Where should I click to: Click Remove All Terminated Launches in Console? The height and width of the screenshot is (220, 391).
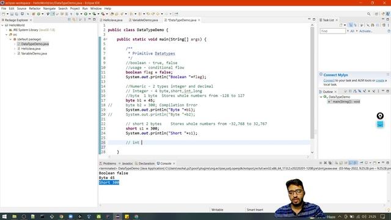pos(330,163)
